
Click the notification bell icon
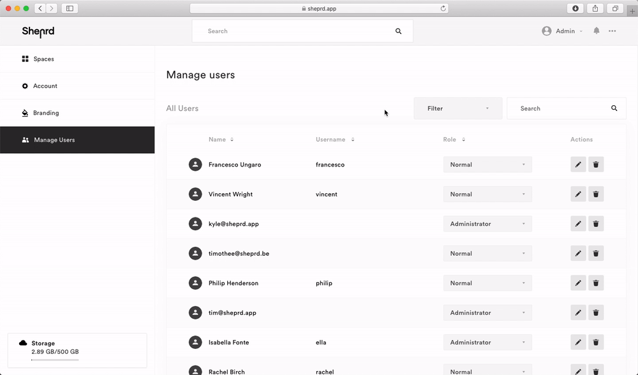597,31
